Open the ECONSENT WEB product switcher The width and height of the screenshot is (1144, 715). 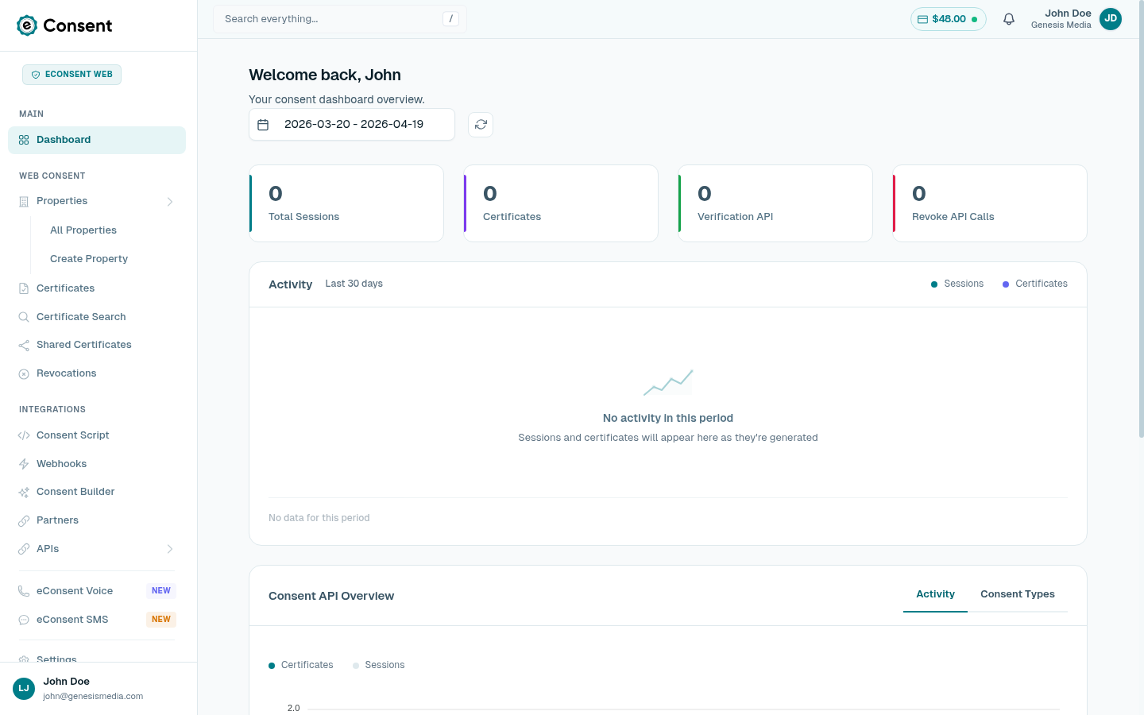coord(72,75)
